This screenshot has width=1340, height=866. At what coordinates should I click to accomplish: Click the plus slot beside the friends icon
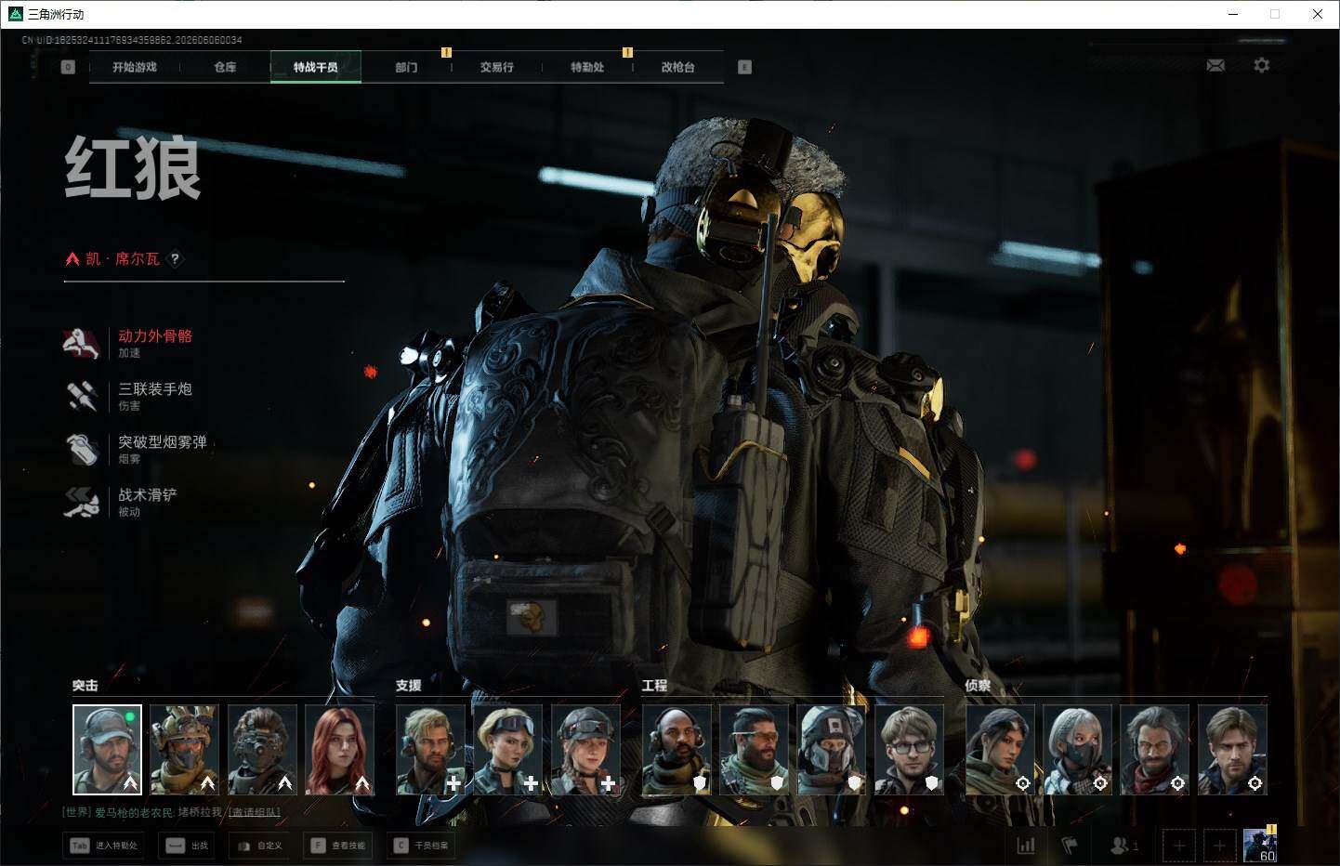tap(1179, 846)
